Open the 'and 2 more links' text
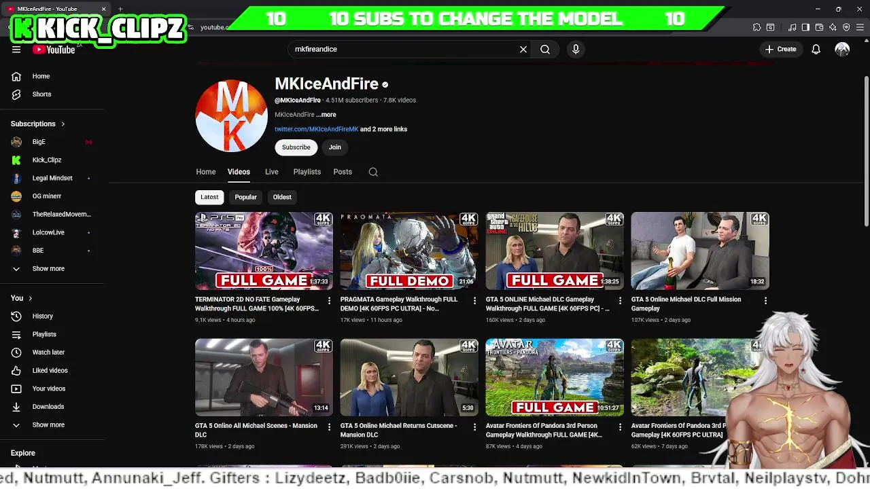The height and width of the screenshot is (489, 870). (383, 129)
